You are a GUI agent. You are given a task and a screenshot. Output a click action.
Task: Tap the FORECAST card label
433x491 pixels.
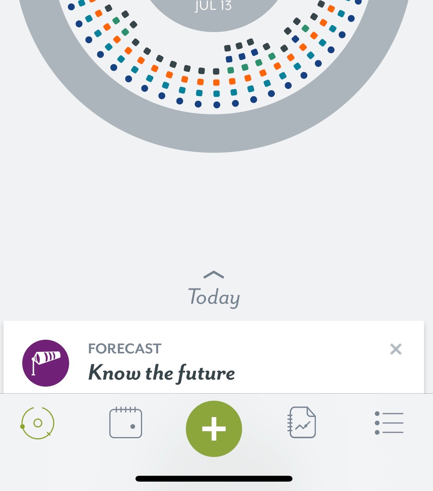coord(125,348)
